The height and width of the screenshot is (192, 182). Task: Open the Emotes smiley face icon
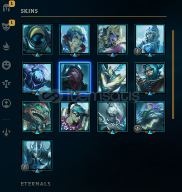click(6, 65)
